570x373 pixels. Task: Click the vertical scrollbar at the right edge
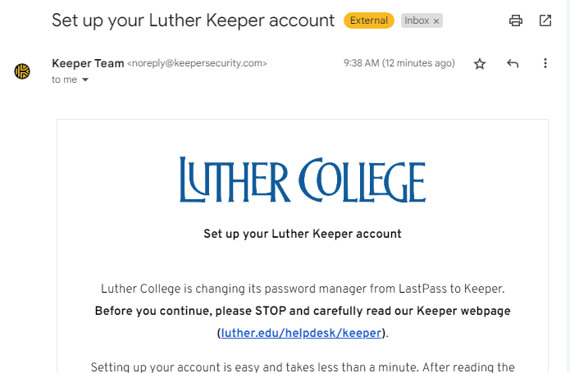(568, 186)
